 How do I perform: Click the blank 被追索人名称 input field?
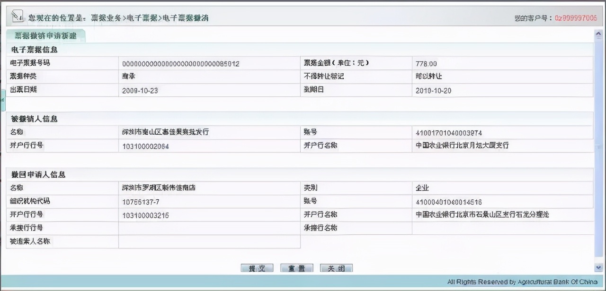click(x=208, y=241)
